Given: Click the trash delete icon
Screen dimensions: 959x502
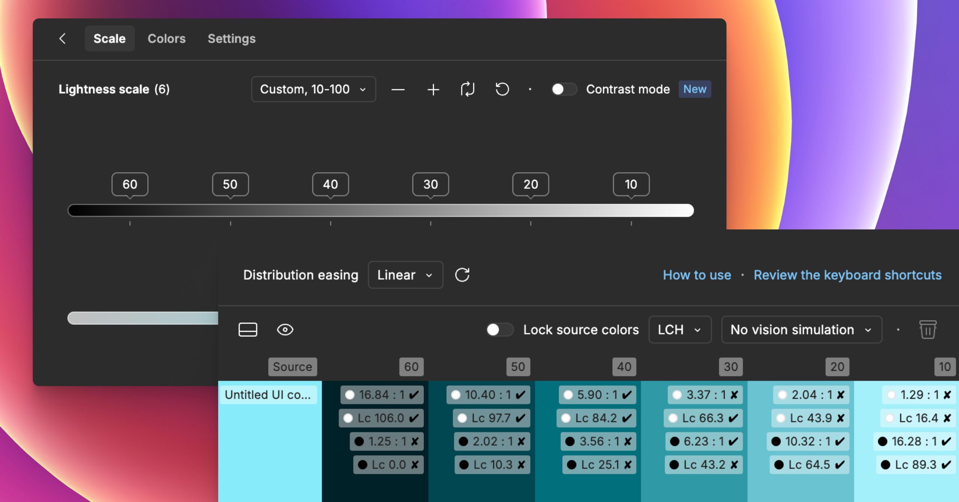Looking at the screenshot, I should click(928, 330).
